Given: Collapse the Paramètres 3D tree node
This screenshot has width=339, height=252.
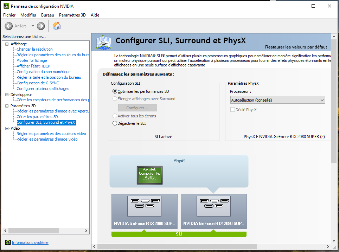Looking at the screenshot, I should click(7, 106).
